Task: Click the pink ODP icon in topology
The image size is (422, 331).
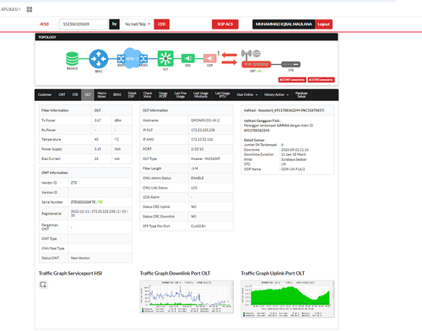Action: [209, 58]
